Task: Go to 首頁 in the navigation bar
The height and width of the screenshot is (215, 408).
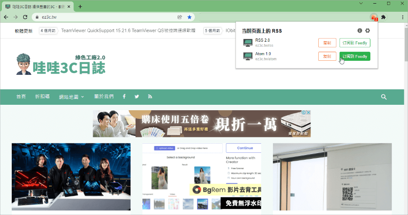Action: tap(21, 97)
